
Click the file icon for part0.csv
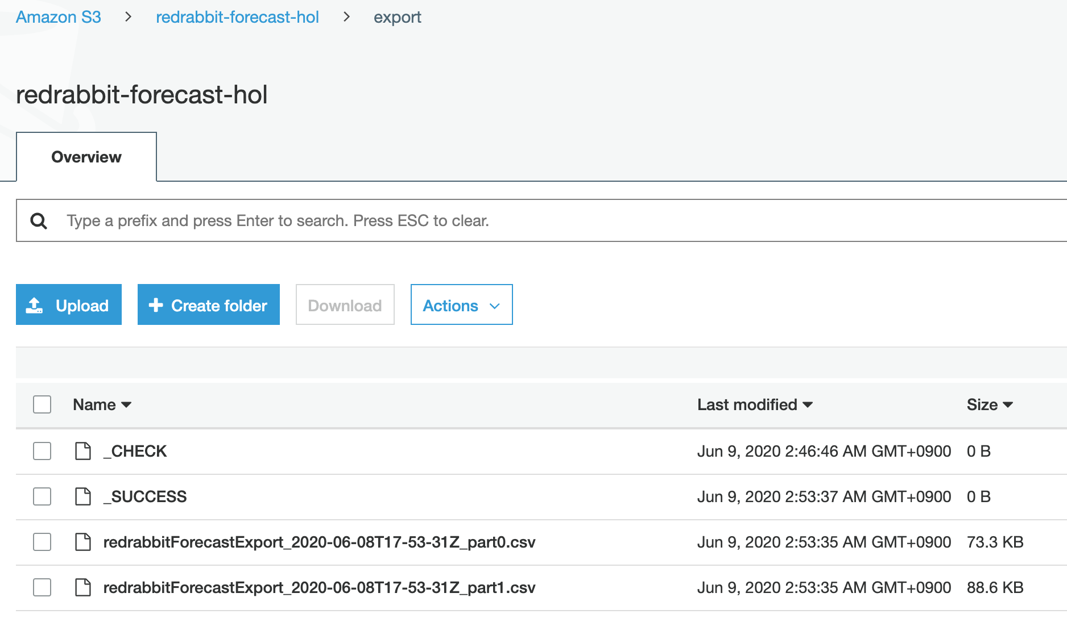(x=83, y=542)
